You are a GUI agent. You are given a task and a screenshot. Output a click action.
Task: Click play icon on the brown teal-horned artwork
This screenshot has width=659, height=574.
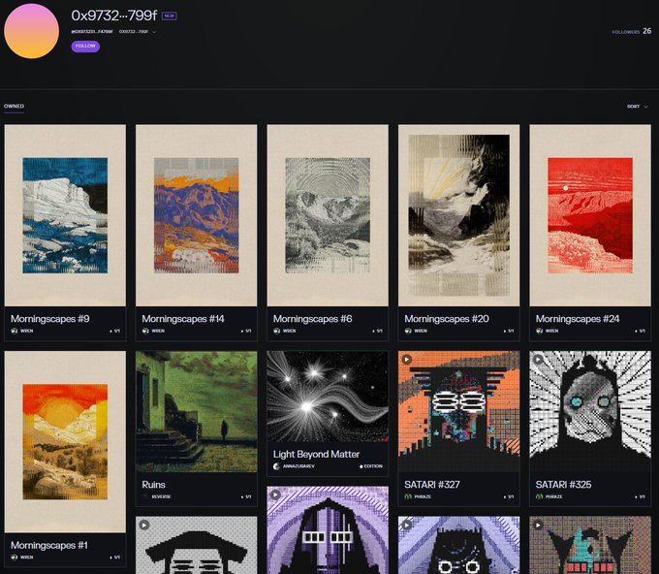click(x=538, y=525)
